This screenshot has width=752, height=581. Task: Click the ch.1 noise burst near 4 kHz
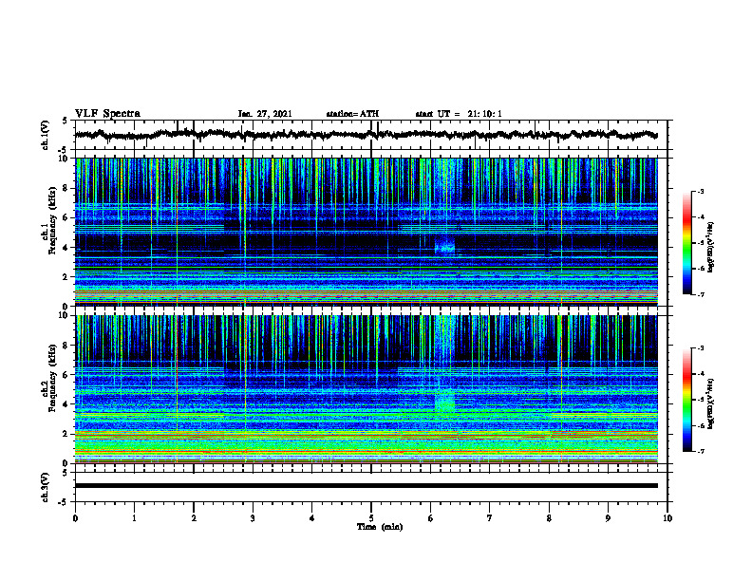444,245
